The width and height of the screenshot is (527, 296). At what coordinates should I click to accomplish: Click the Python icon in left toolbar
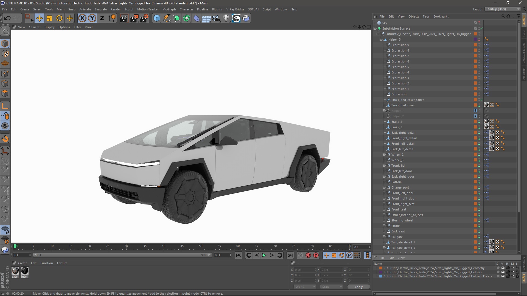click(5, 250)
